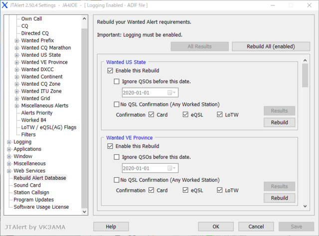319x236 pixels.
Task: Expand the Applications tree node
Action: tap(9, 149)
